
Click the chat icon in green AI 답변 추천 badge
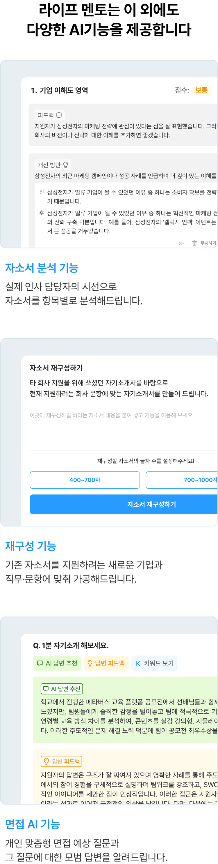point(46,689)
